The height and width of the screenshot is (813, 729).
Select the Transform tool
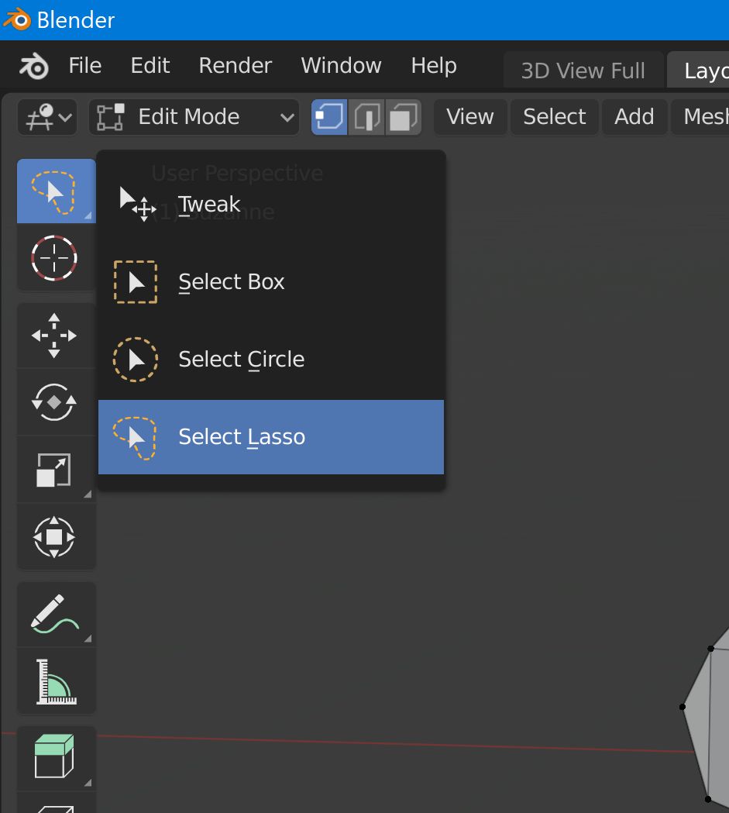(x=56, y=536)
